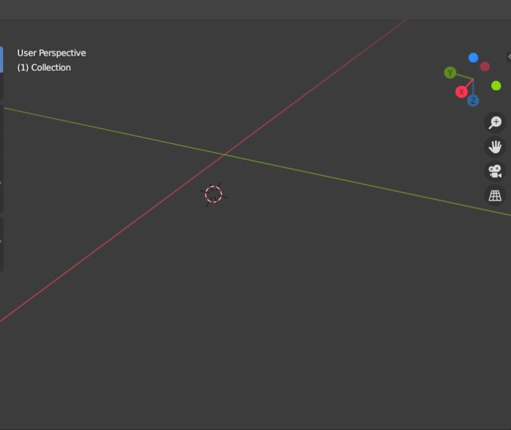Toggle the camera view icon
511x430 pixels.
[494, 171]
